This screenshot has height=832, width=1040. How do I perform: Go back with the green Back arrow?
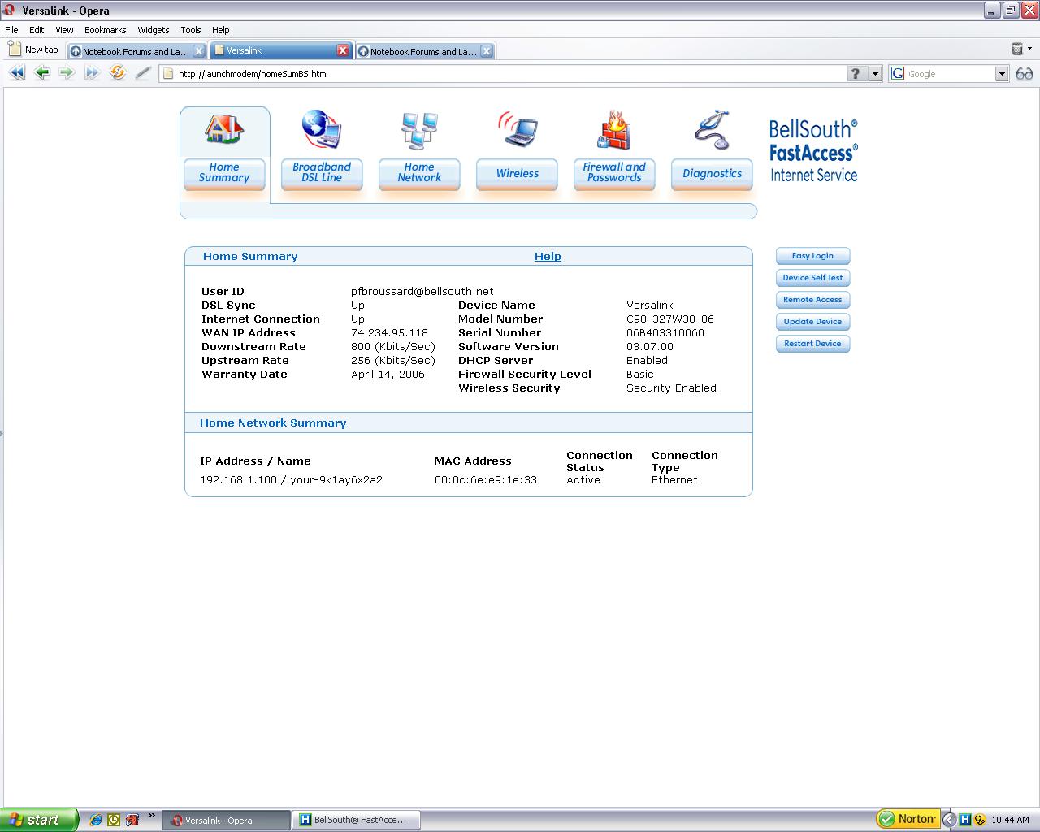click(x=42, y=73)
